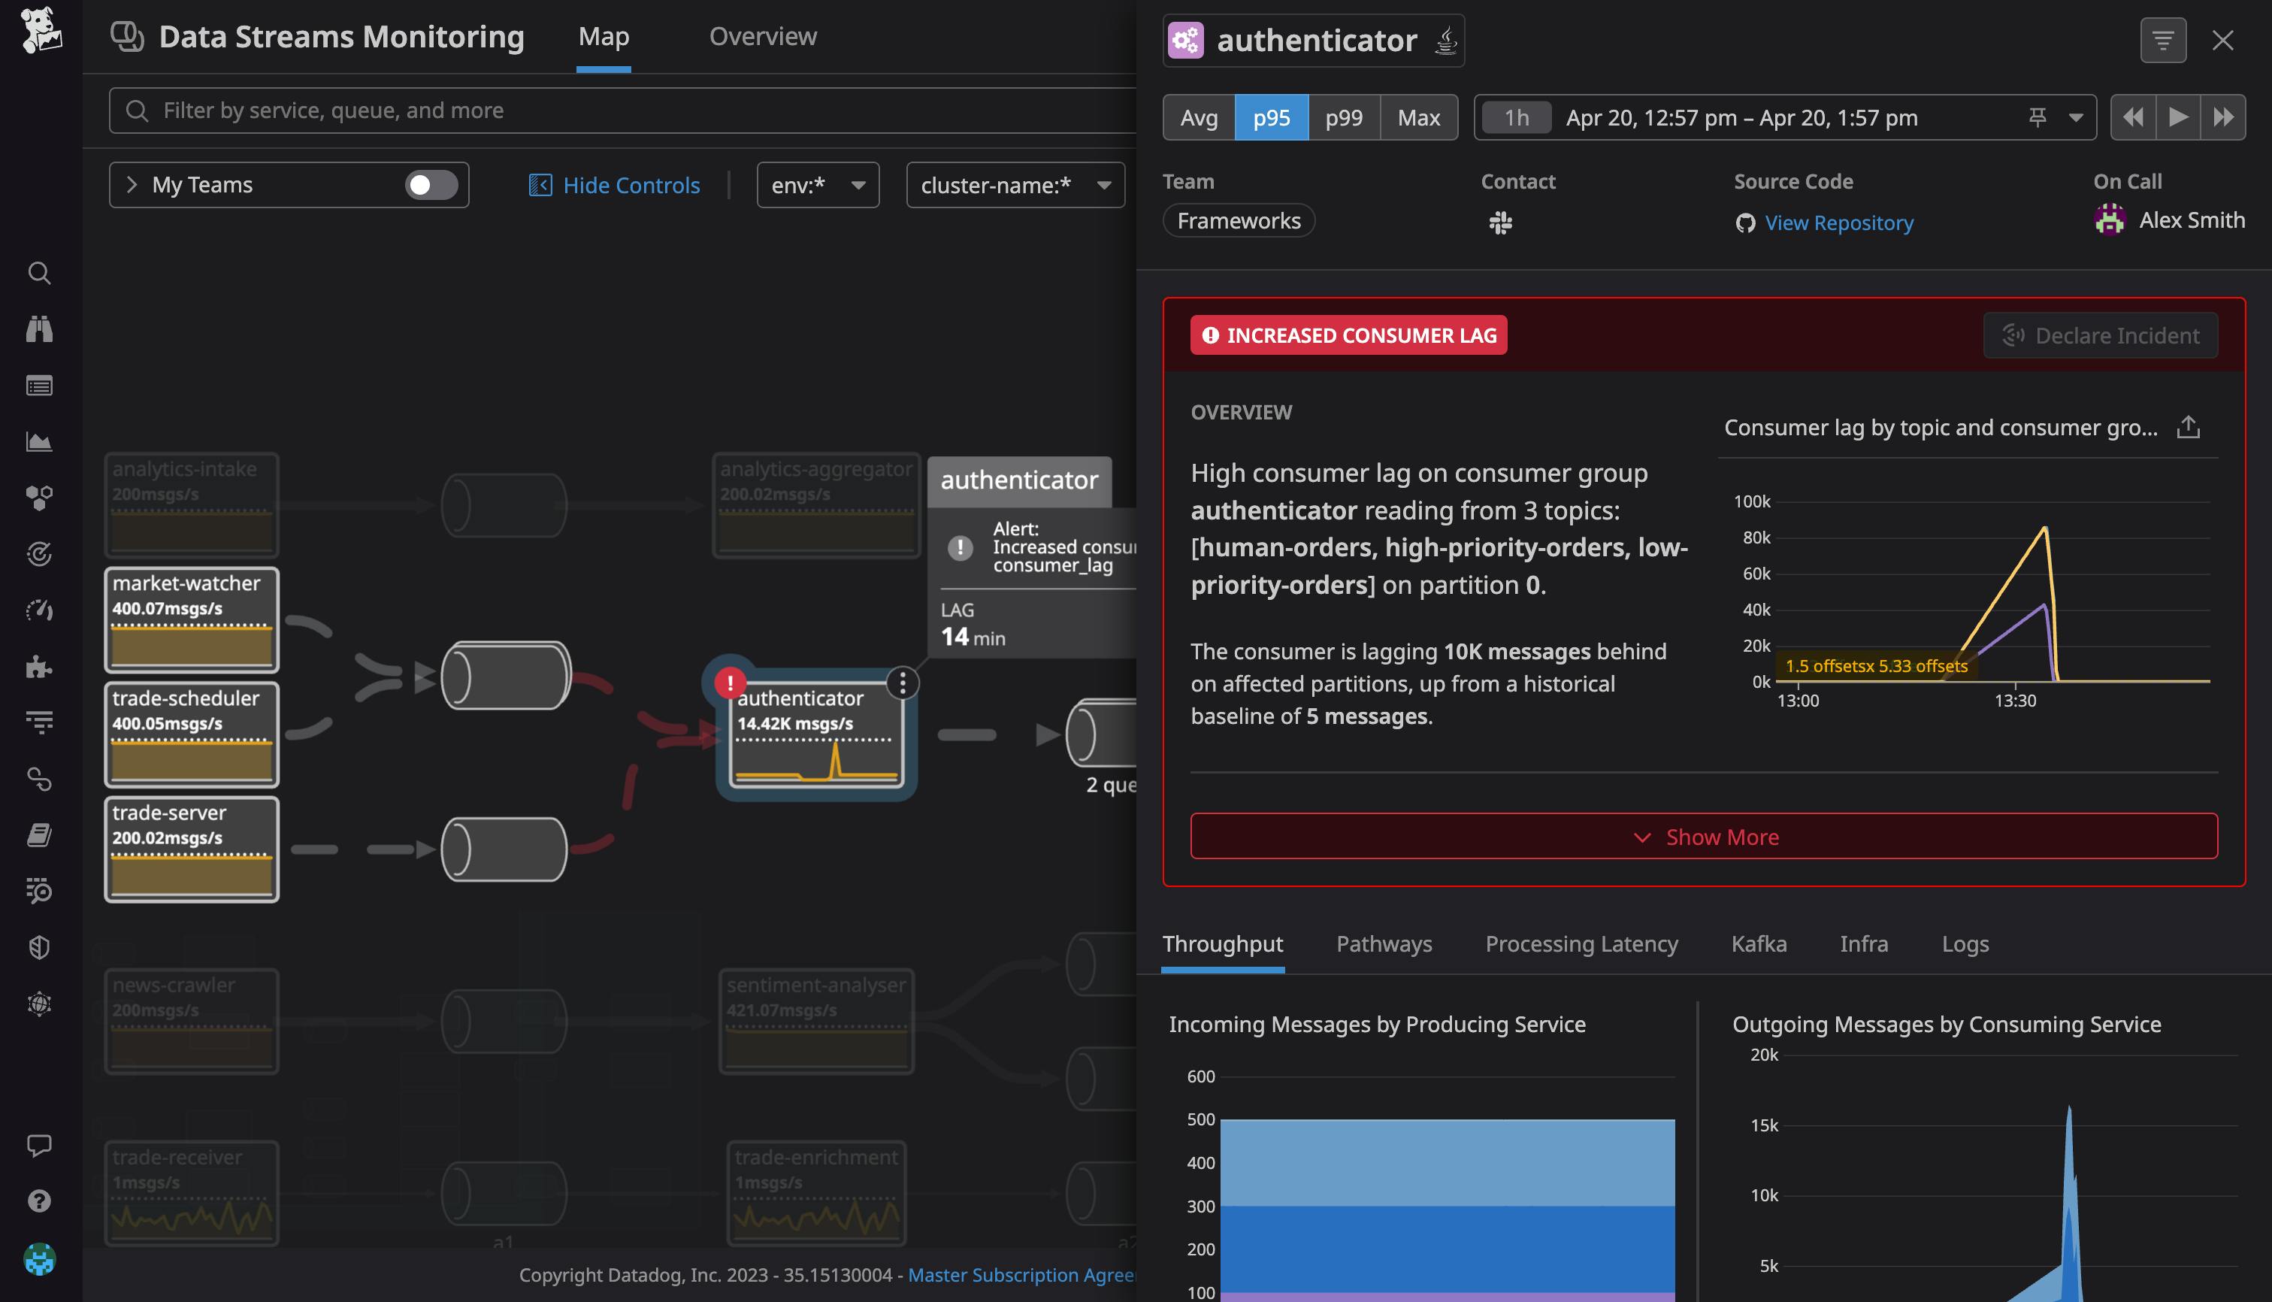Click the Java icon beside authenticator title
Image resolution: width=2272 pixels, height=1302 pixels.
1445,41
